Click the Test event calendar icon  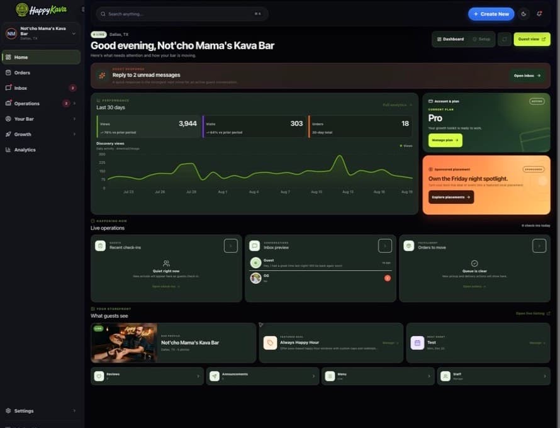[x=417, y=343]
